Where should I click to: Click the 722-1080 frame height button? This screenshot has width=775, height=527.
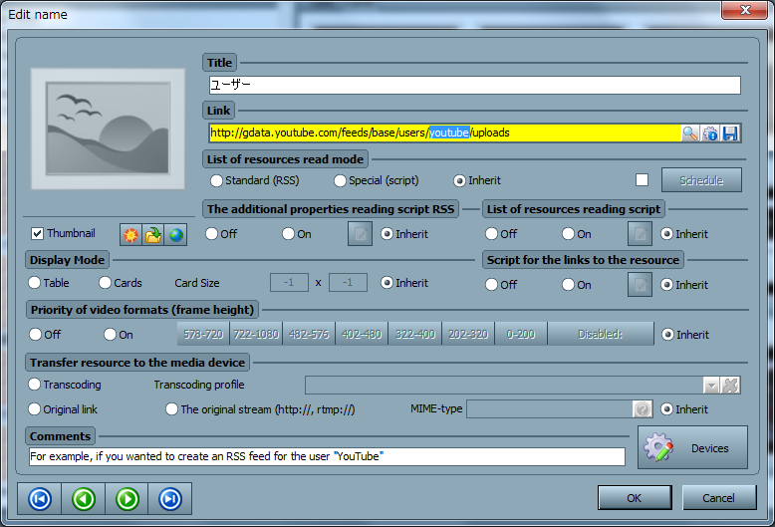[256, 334]
